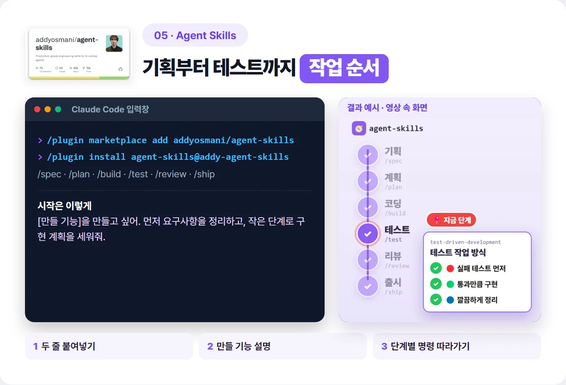Screen dimensions: 566x385
Task: Click the agent-skills app icon in result panel
Action: (359, 128)
